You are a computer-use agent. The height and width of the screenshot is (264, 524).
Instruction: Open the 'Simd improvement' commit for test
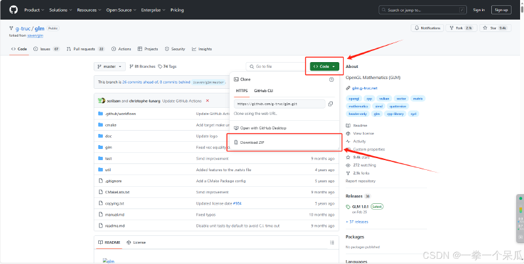[212, 159]
